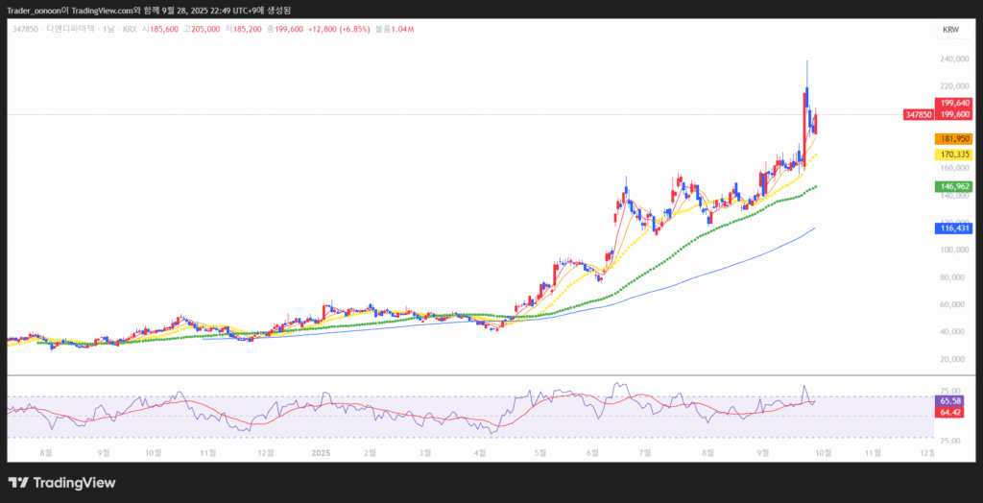Viewport: 983px width, 503px height.
Task: Open the KRW currency selector
Action: tap(950, 30)
